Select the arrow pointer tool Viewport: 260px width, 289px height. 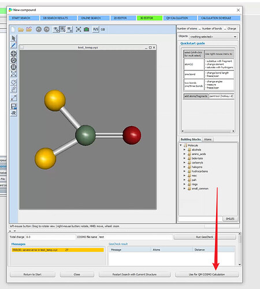tap(13, 38)
